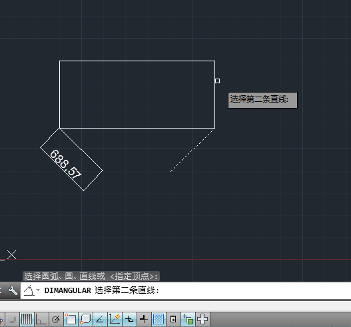Select the rectangle's right vertical edge
This screenshot has height=327, width=351.
(215, 95)
